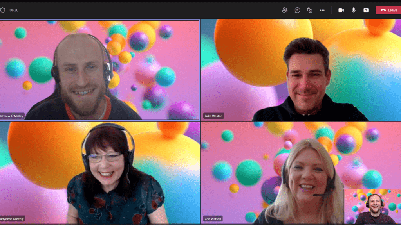
Task: Select Matthew O'Malley's video tile
Action: tap(99, 70)
